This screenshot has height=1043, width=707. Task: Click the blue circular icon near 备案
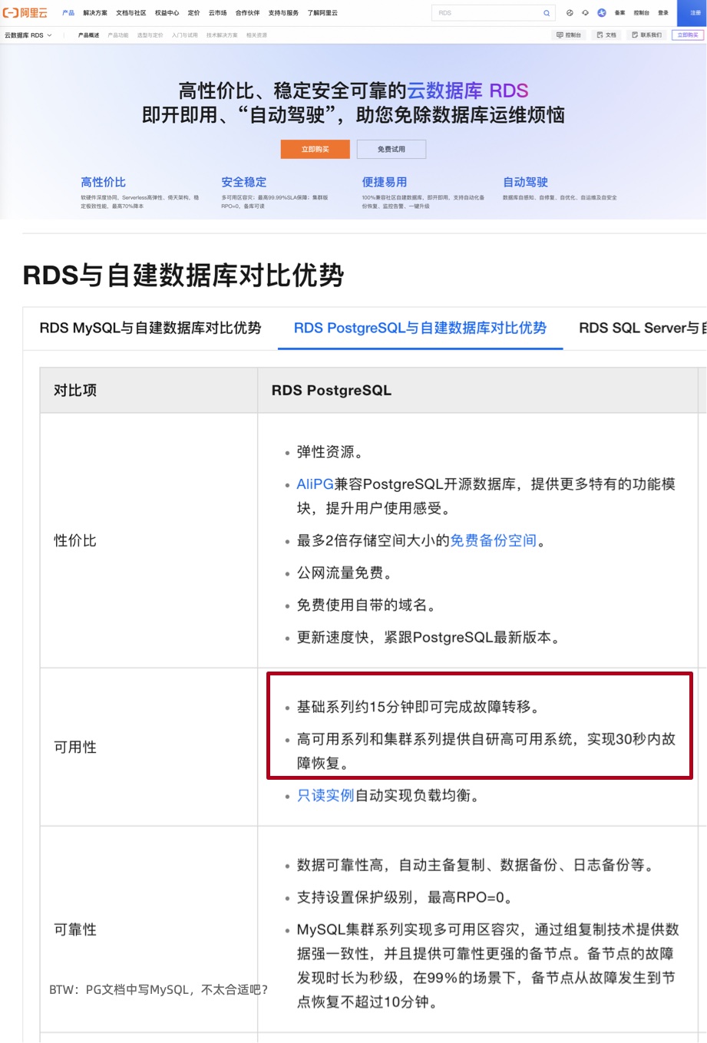[x=602, y=13]
